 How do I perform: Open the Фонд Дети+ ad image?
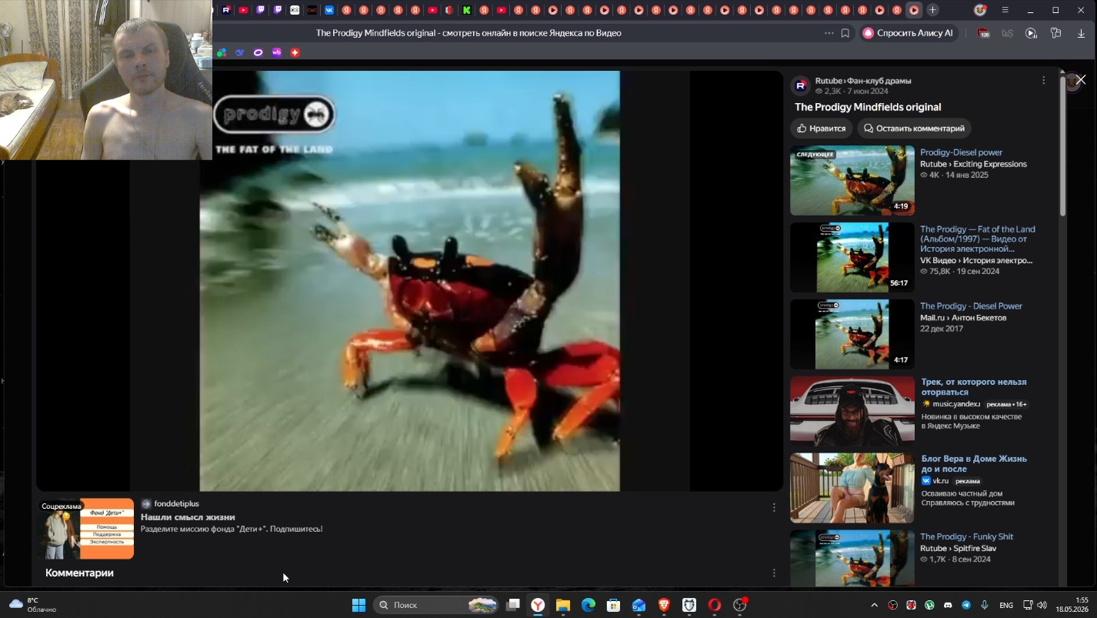87,529
